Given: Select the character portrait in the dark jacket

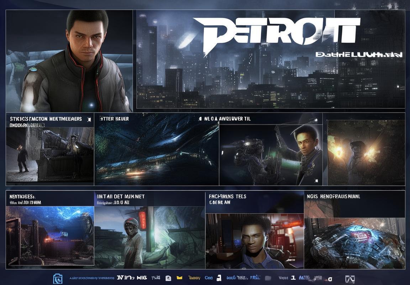Looking at the screenshot, I should tap(69, 61).
